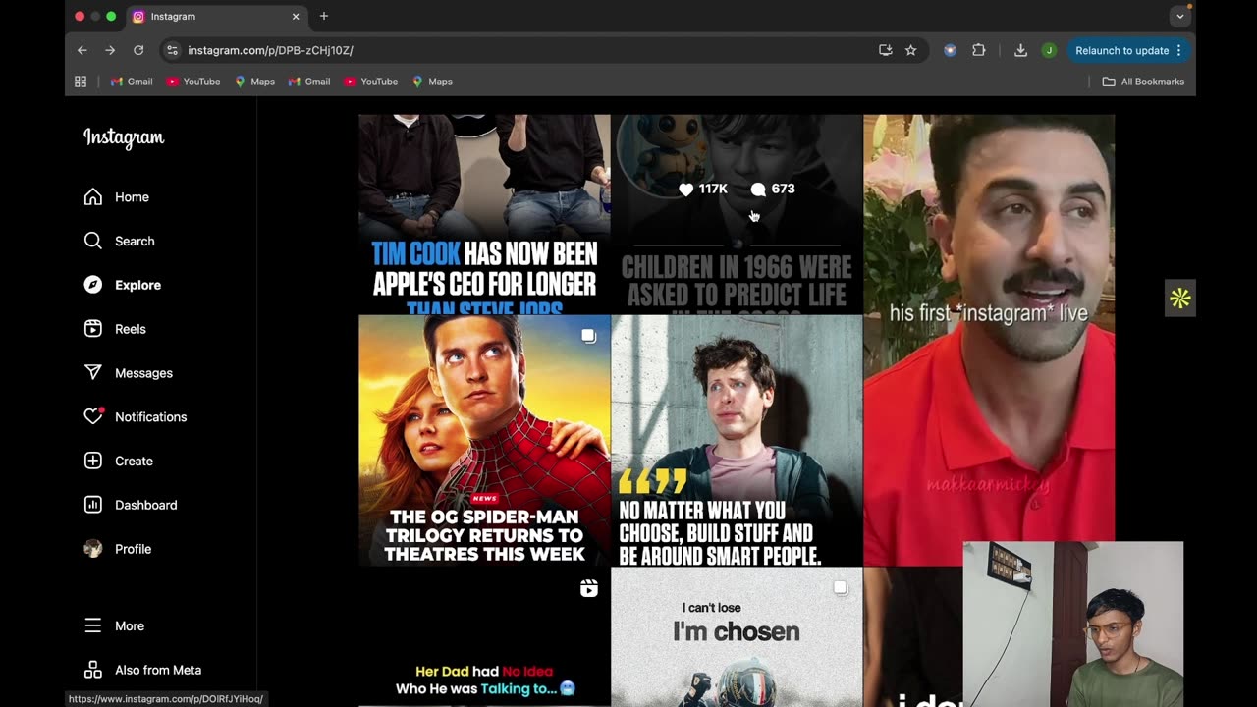The height and width of the screenshot is (707, 1257).
Task: Open the new tab plus button
Action: point(324,16)
